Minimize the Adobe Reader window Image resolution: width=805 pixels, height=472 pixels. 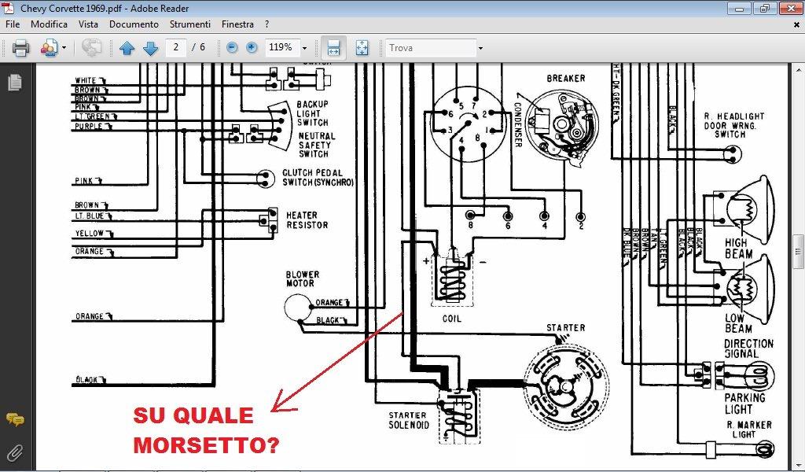point(739,8)
